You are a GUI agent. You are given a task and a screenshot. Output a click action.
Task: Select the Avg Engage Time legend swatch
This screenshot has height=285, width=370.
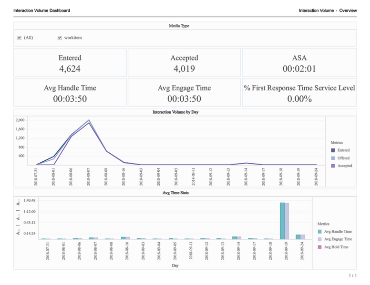tap(320, 239)
